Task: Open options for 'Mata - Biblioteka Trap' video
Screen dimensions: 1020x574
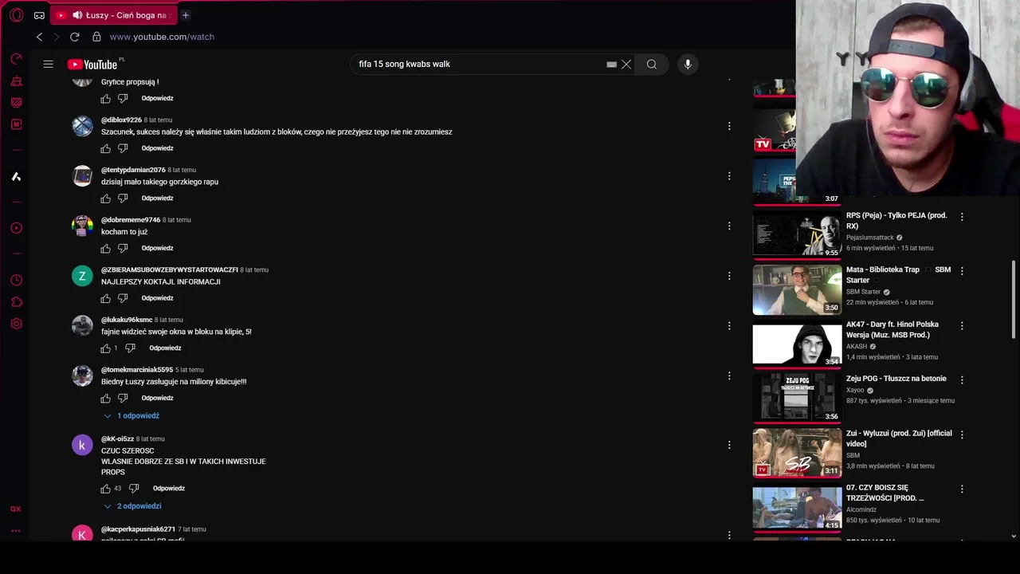Action: click(962, 271)
